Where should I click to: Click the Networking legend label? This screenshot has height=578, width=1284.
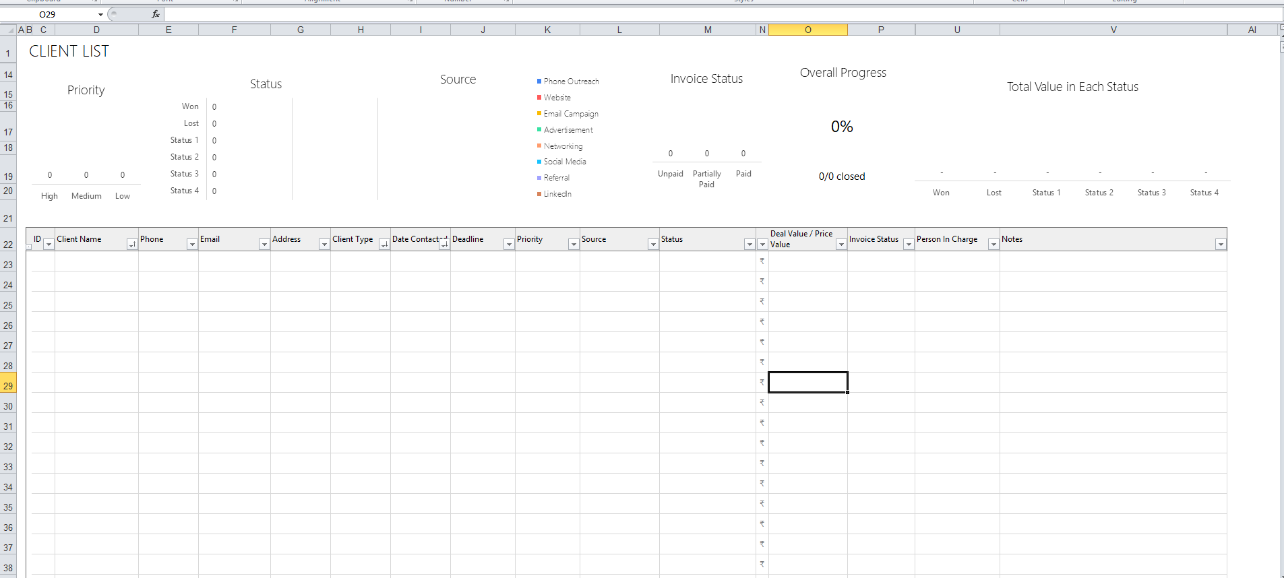coord(563,146)
